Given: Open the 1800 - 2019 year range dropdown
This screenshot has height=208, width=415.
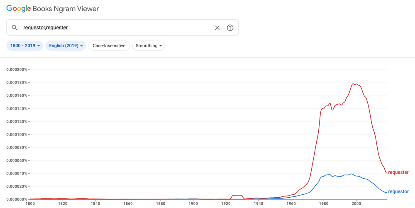Looking at the screenshot, I should [25, 46].
